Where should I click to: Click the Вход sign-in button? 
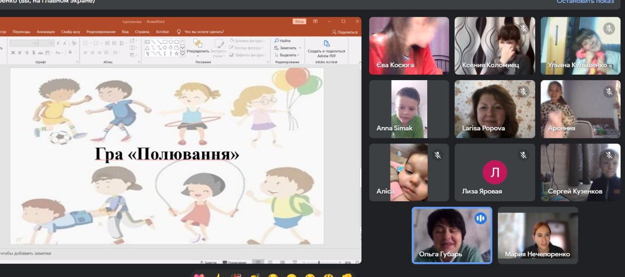(x=299, y=21)
